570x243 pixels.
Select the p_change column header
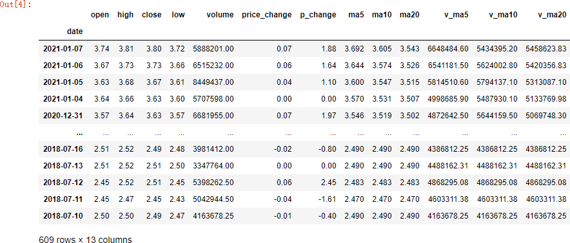tap(318, 15)
